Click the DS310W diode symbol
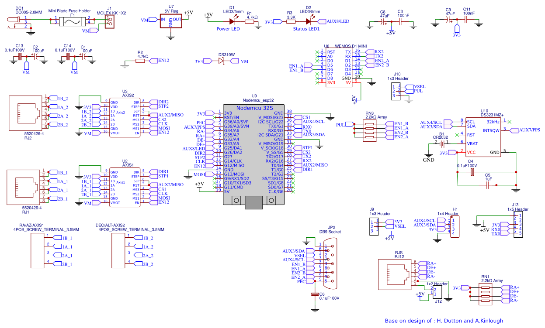The height and width of the screenshot is (328, 545). tap(222, 61)
